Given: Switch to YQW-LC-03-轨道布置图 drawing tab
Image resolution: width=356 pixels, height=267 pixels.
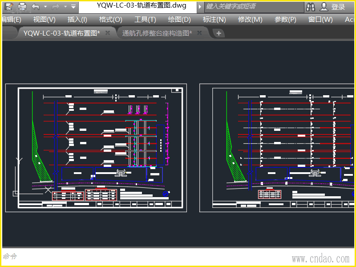Looking at the screenshot, I should pos(62,33).
